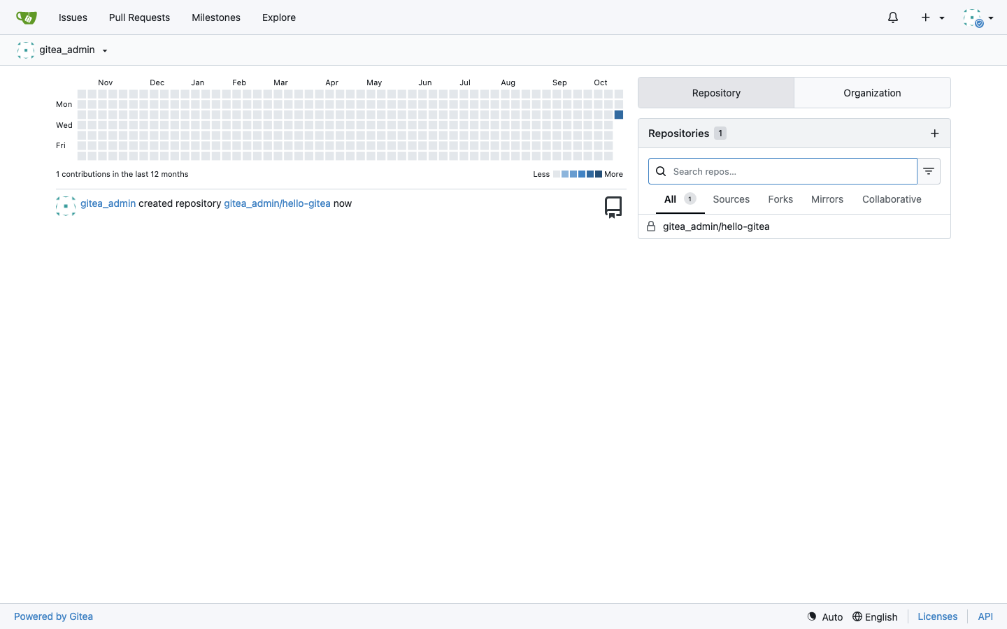This screenshot has height=629, width=1007.
Task: Click the Repositories heading text
Action: [678, 133]
